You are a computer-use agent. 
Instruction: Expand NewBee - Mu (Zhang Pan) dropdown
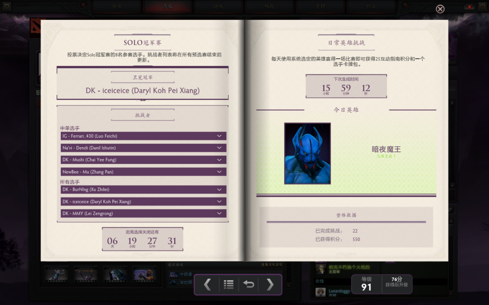pyautogui.click(x=143, y=172)
